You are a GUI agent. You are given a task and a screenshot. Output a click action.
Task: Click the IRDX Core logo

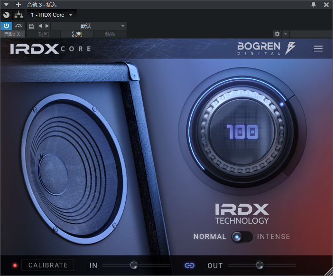coord(51,49)
